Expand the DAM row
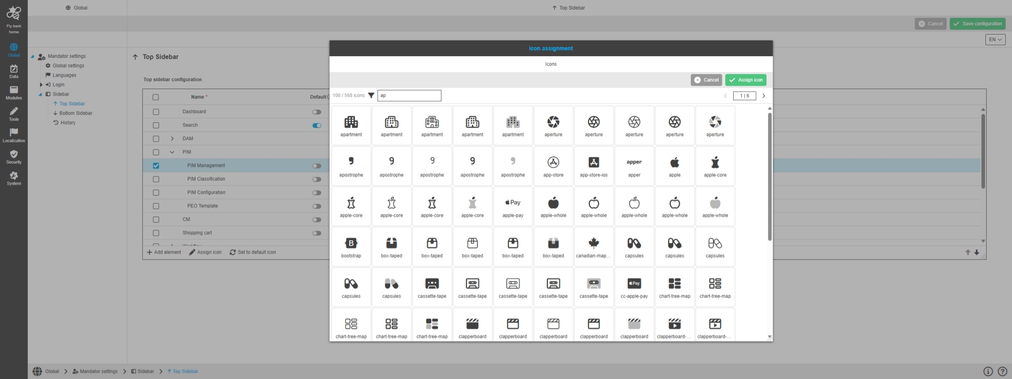Image resolution: width=1012 pixels, height=379 pixels. 172,139
